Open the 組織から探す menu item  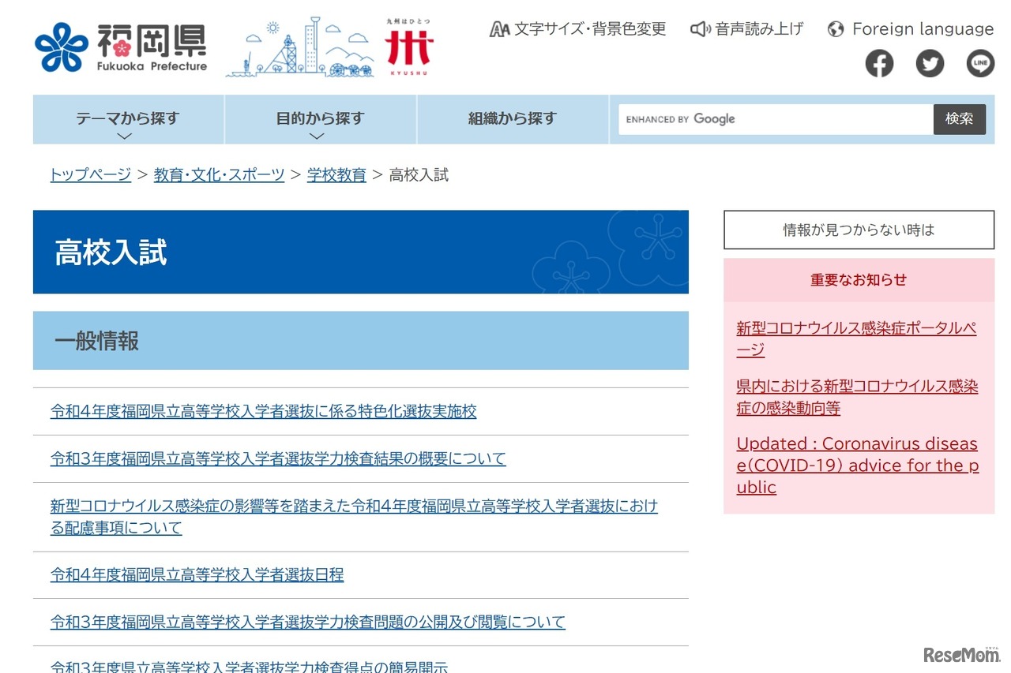click(x=513, y=119)
